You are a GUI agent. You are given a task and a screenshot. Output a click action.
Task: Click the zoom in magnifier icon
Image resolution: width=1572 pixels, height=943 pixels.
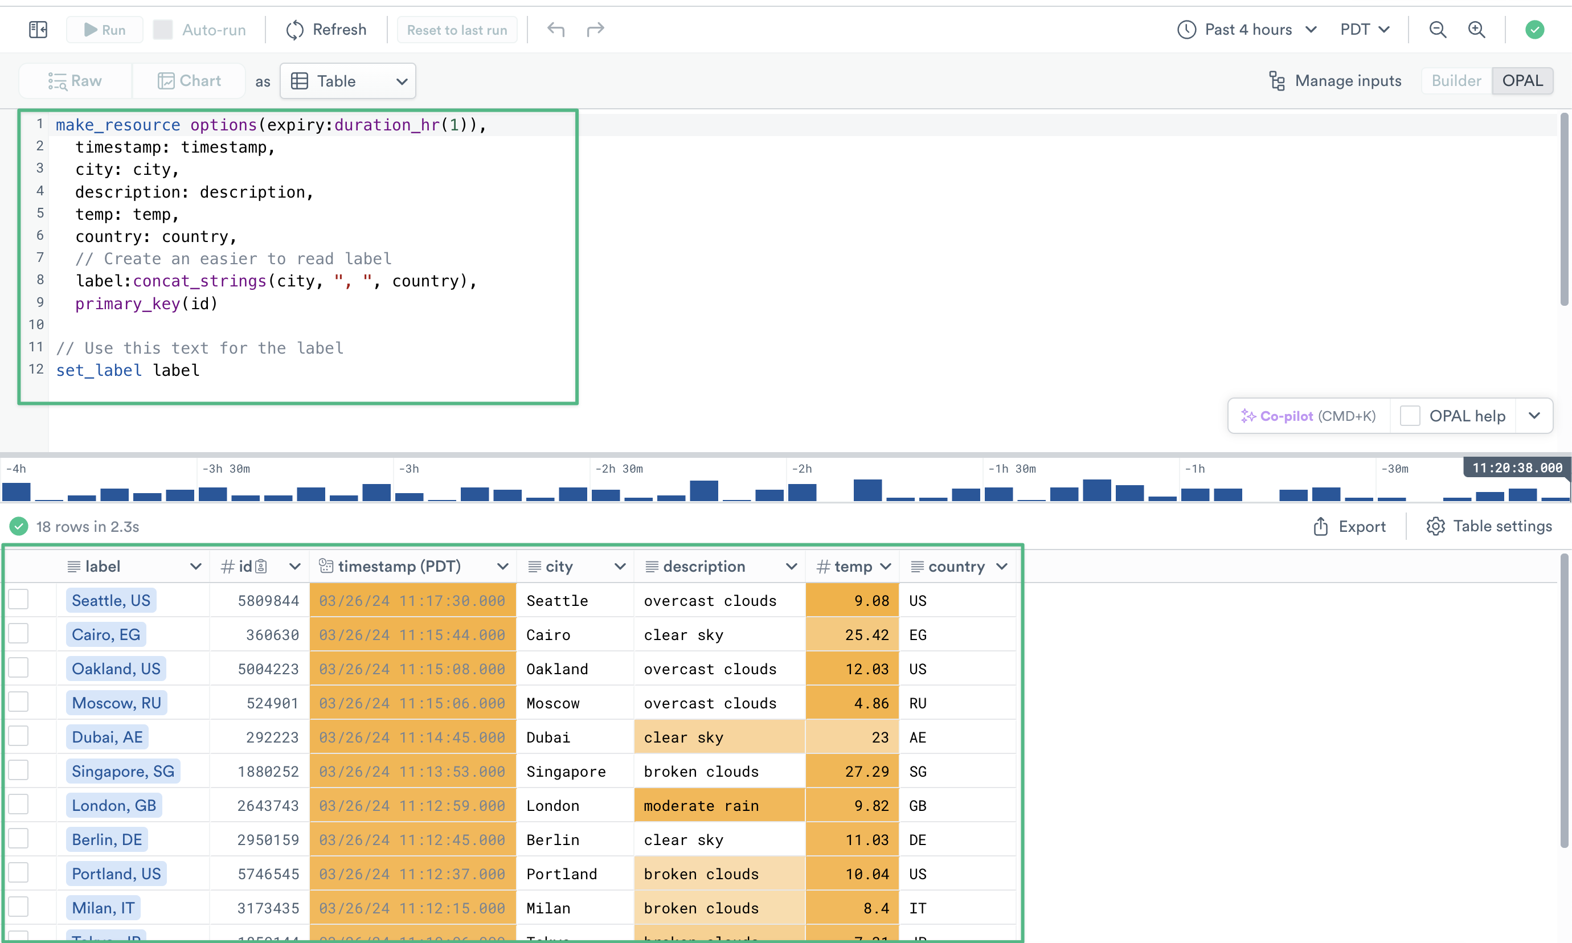pos(1476,29)
